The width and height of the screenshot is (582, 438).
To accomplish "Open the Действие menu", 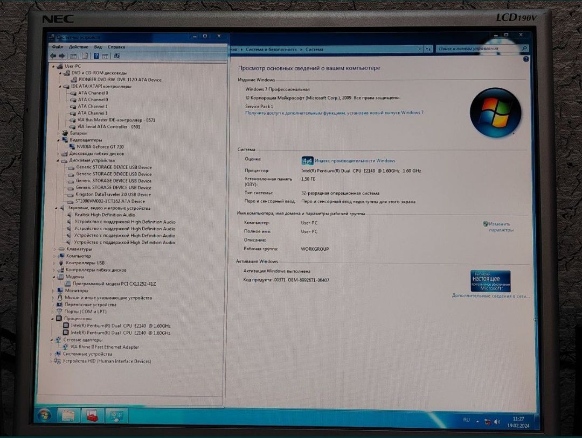I will [79, 47].
